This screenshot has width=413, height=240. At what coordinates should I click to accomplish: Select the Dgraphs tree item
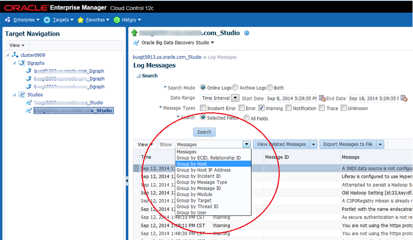click(36, 63)
